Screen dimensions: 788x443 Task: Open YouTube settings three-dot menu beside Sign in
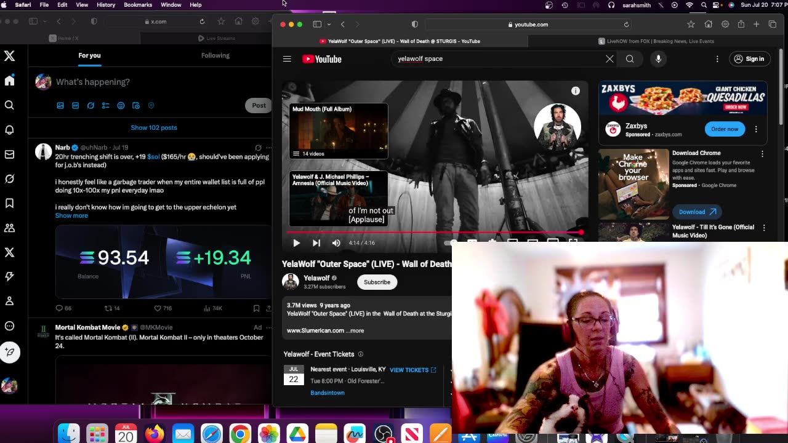717,59
